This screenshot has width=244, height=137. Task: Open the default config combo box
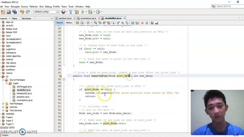point(47,12)
